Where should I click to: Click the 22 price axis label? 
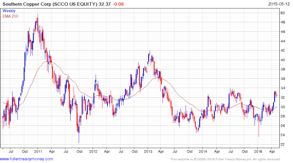click(x=283, y=145)
